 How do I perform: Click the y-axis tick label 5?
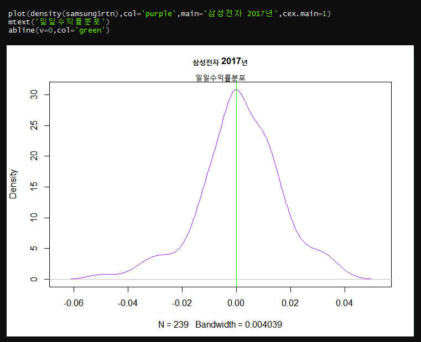click(x=34, y=249)
